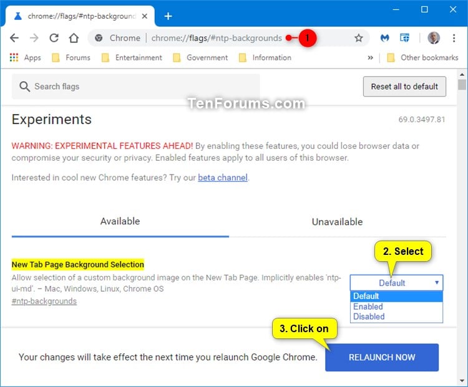468x387 pixels.
Task: Click Reset all to default
Action: pyautogui.click(x=404, y=87)
